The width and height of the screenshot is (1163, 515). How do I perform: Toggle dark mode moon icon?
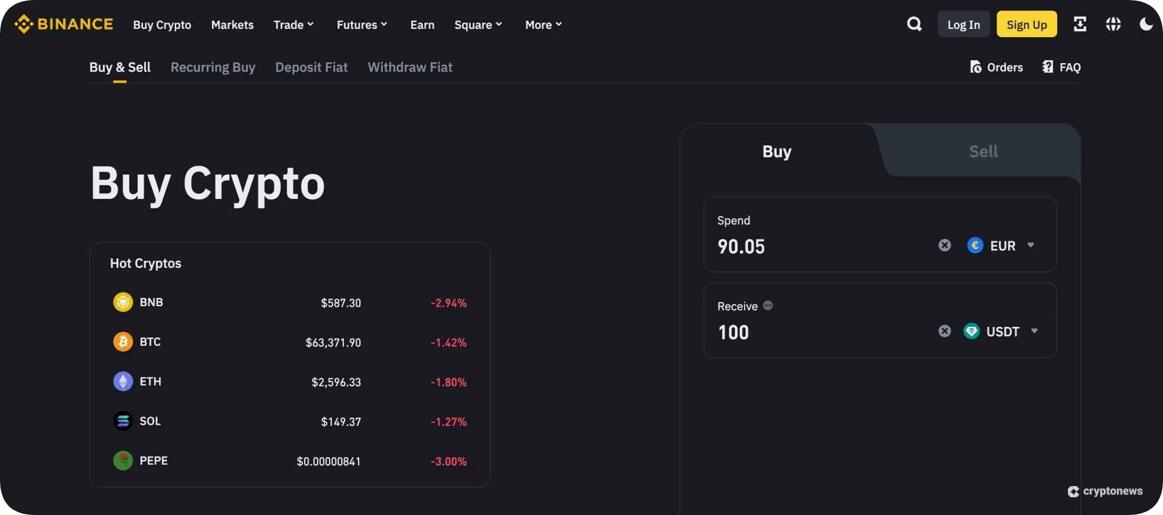pyautogui.click(x=1146, y=24)
